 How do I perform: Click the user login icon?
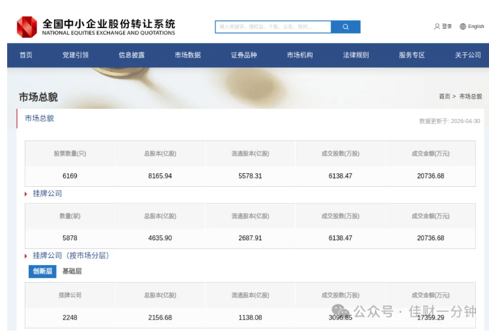coord(437,27)
